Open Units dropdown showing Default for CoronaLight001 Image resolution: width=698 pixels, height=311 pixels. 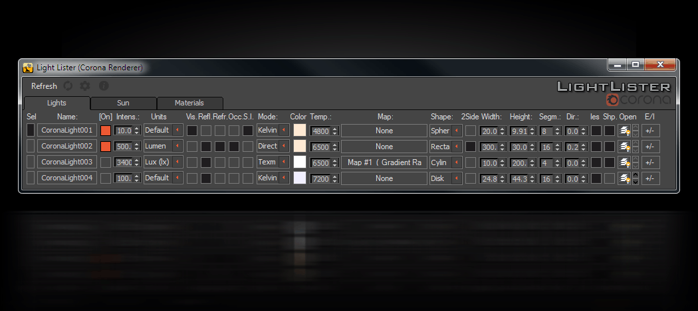click(x=164, y=130)
